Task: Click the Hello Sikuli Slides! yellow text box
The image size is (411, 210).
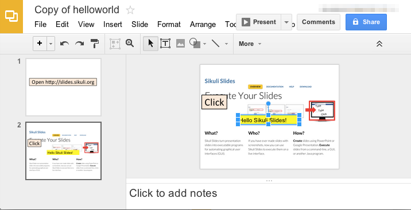Action: pos(269,120)
